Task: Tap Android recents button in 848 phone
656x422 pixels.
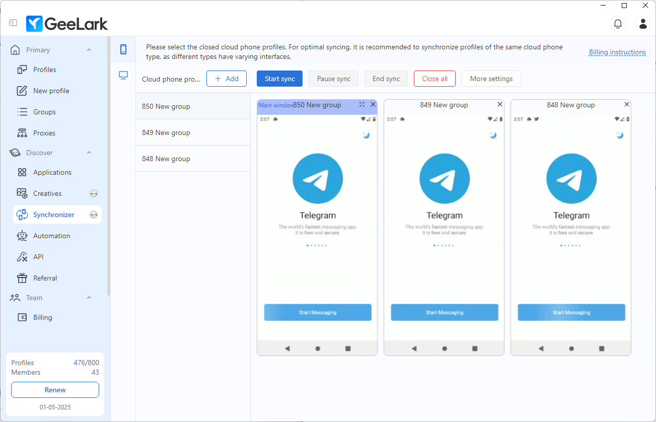Action: point(602,348)
